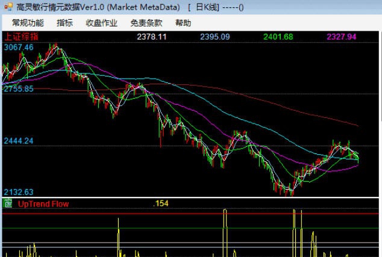Open the 指标 menu
The height and width of the screenshot is (257, 382).
64,23
